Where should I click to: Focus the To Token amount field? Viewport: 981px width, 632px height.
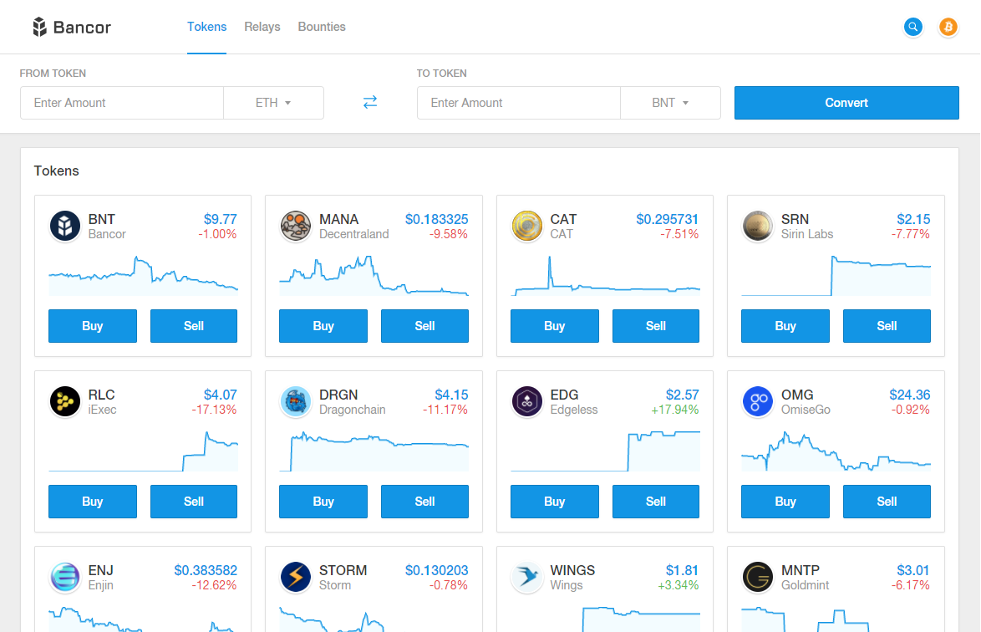coord(519,103)
